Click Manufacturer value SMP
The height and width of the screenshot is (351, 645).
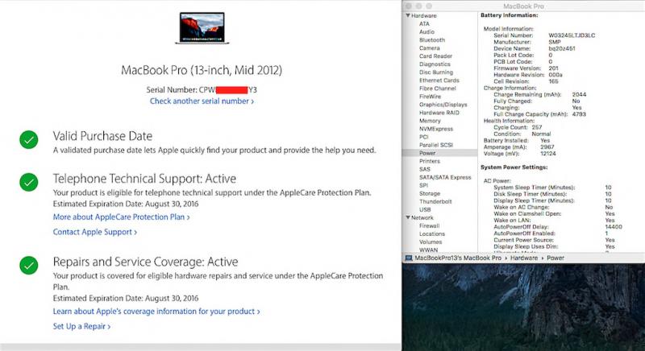555,42
